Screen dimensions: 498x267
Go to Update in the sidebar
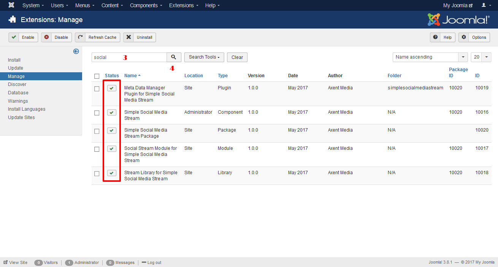click(x=16, y=68)
